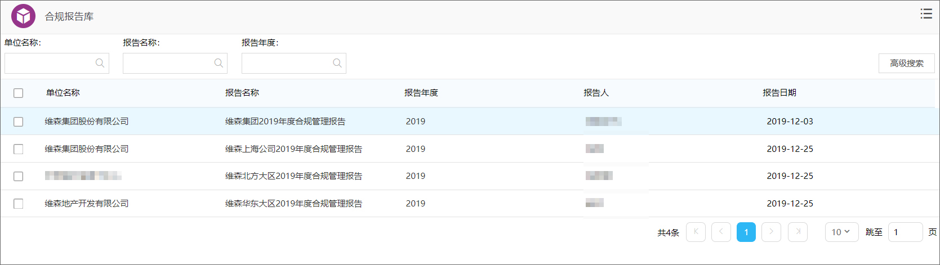Go to first page of results
The height and width of the screenshot is (265, 940).
[x=696, y=232]
